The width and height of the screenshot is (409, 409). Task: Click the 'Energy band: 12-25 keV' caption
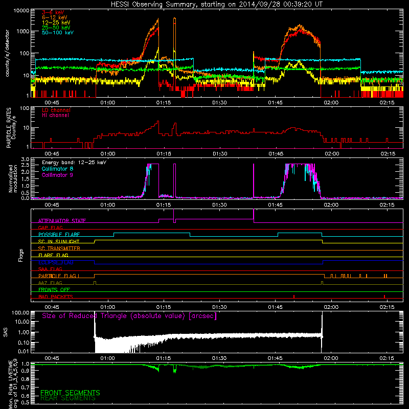[x=74, y=163]
